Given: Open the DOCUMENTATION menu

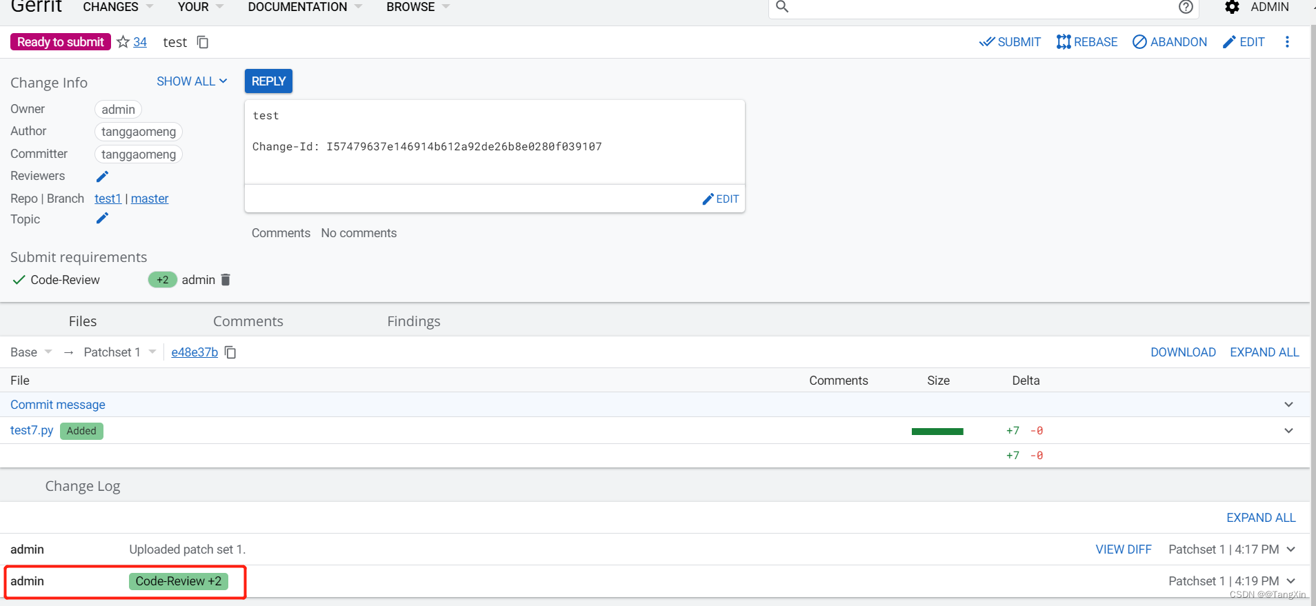Looking at the screenshot, I should [305, 7].
